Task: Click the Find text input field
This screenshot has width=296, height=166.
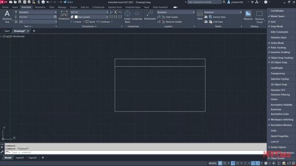Action: pyautogui.click(x=36, y=17)
